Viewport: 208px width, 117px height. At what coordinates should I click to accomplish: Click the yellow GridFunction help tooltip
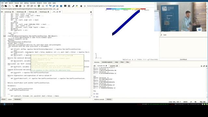tap(57, 63)
